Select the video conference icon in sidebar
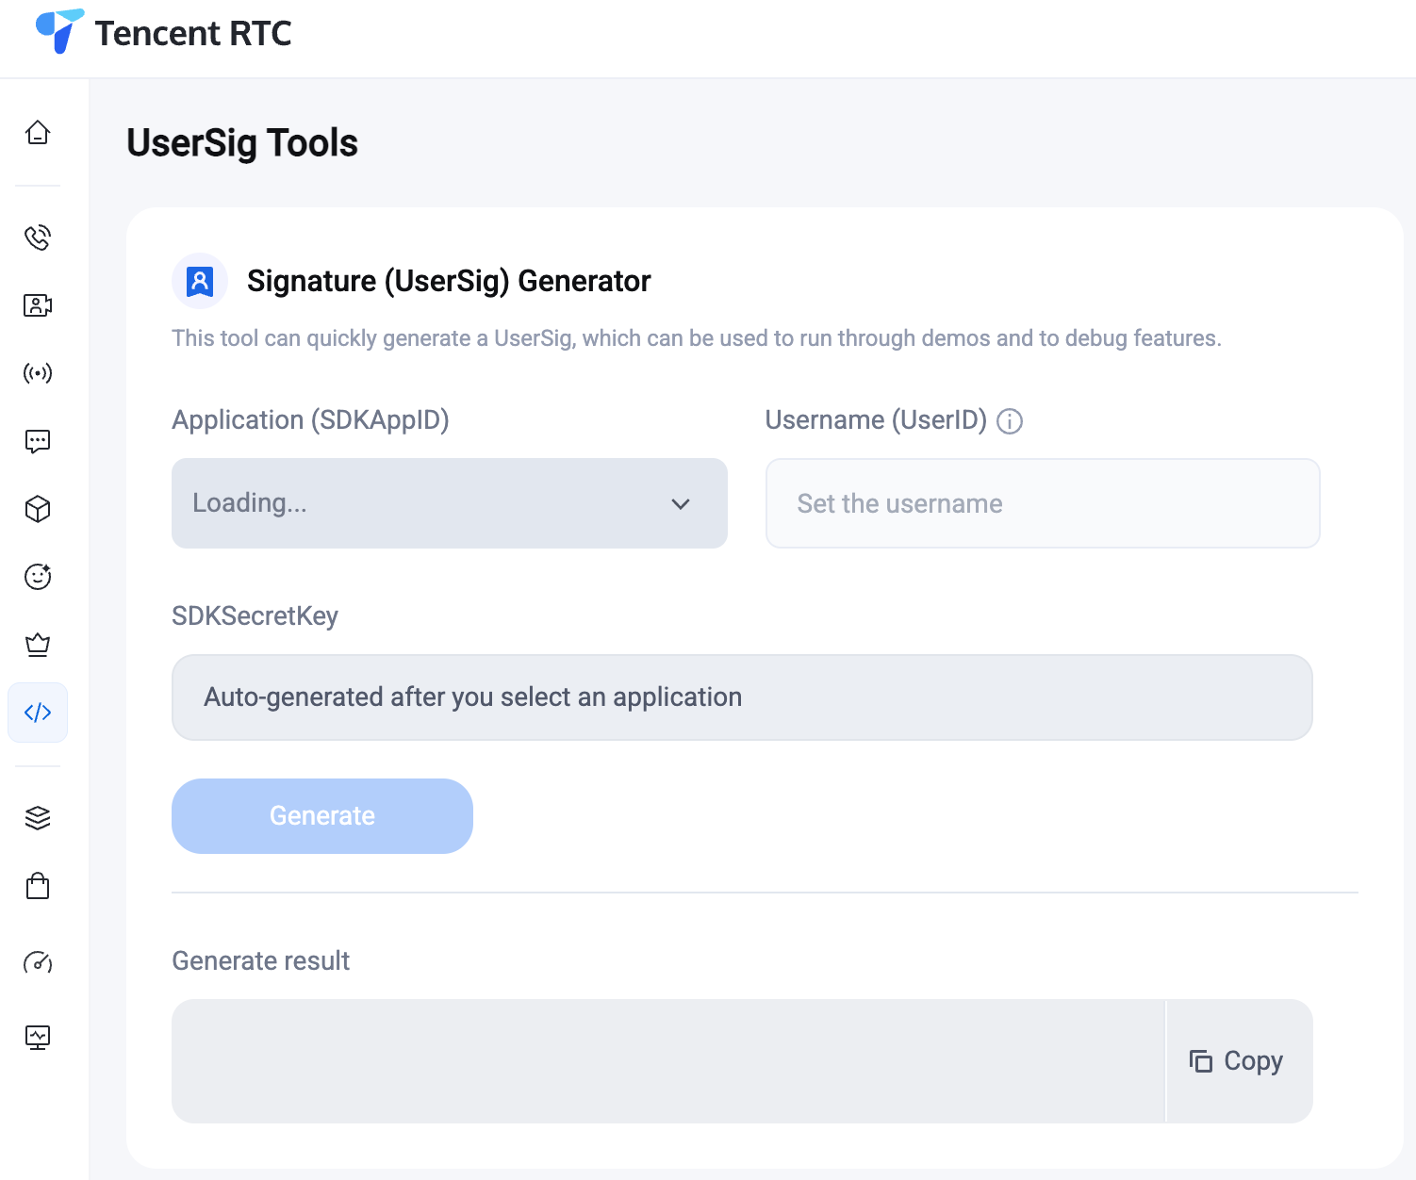The image size is (1416, 1180). (x=38, y=305)
